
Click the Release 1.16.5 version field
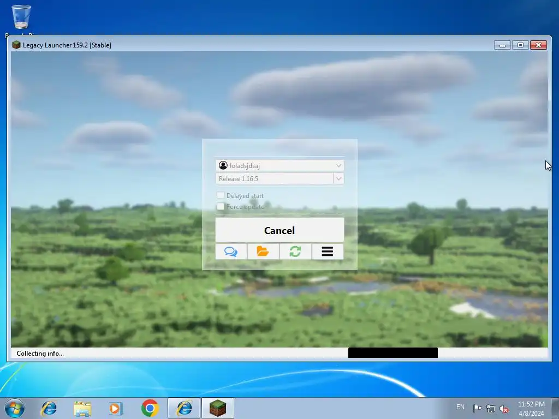(x=275, y=178)
